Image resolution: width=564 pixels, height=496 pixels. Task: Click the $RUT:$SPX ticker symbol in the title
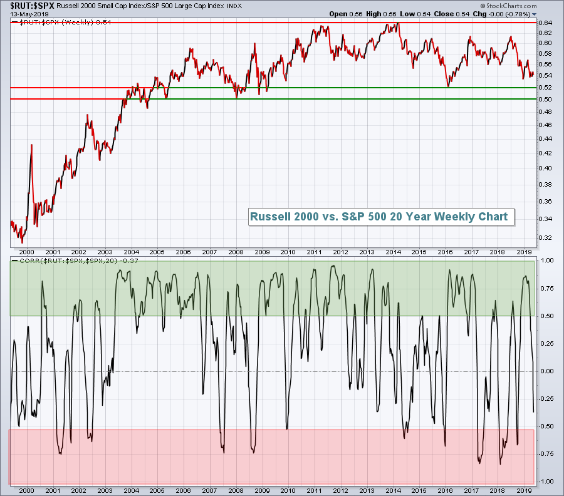pos(32,6)
